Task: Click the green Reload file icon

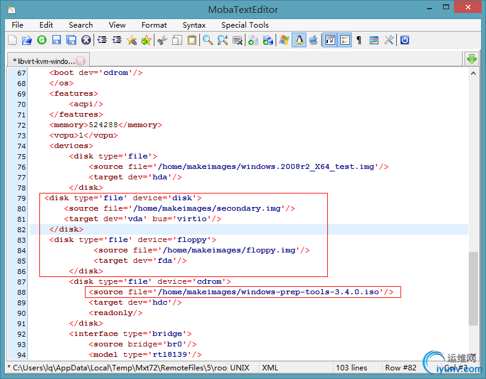Action: click(42, 41)
